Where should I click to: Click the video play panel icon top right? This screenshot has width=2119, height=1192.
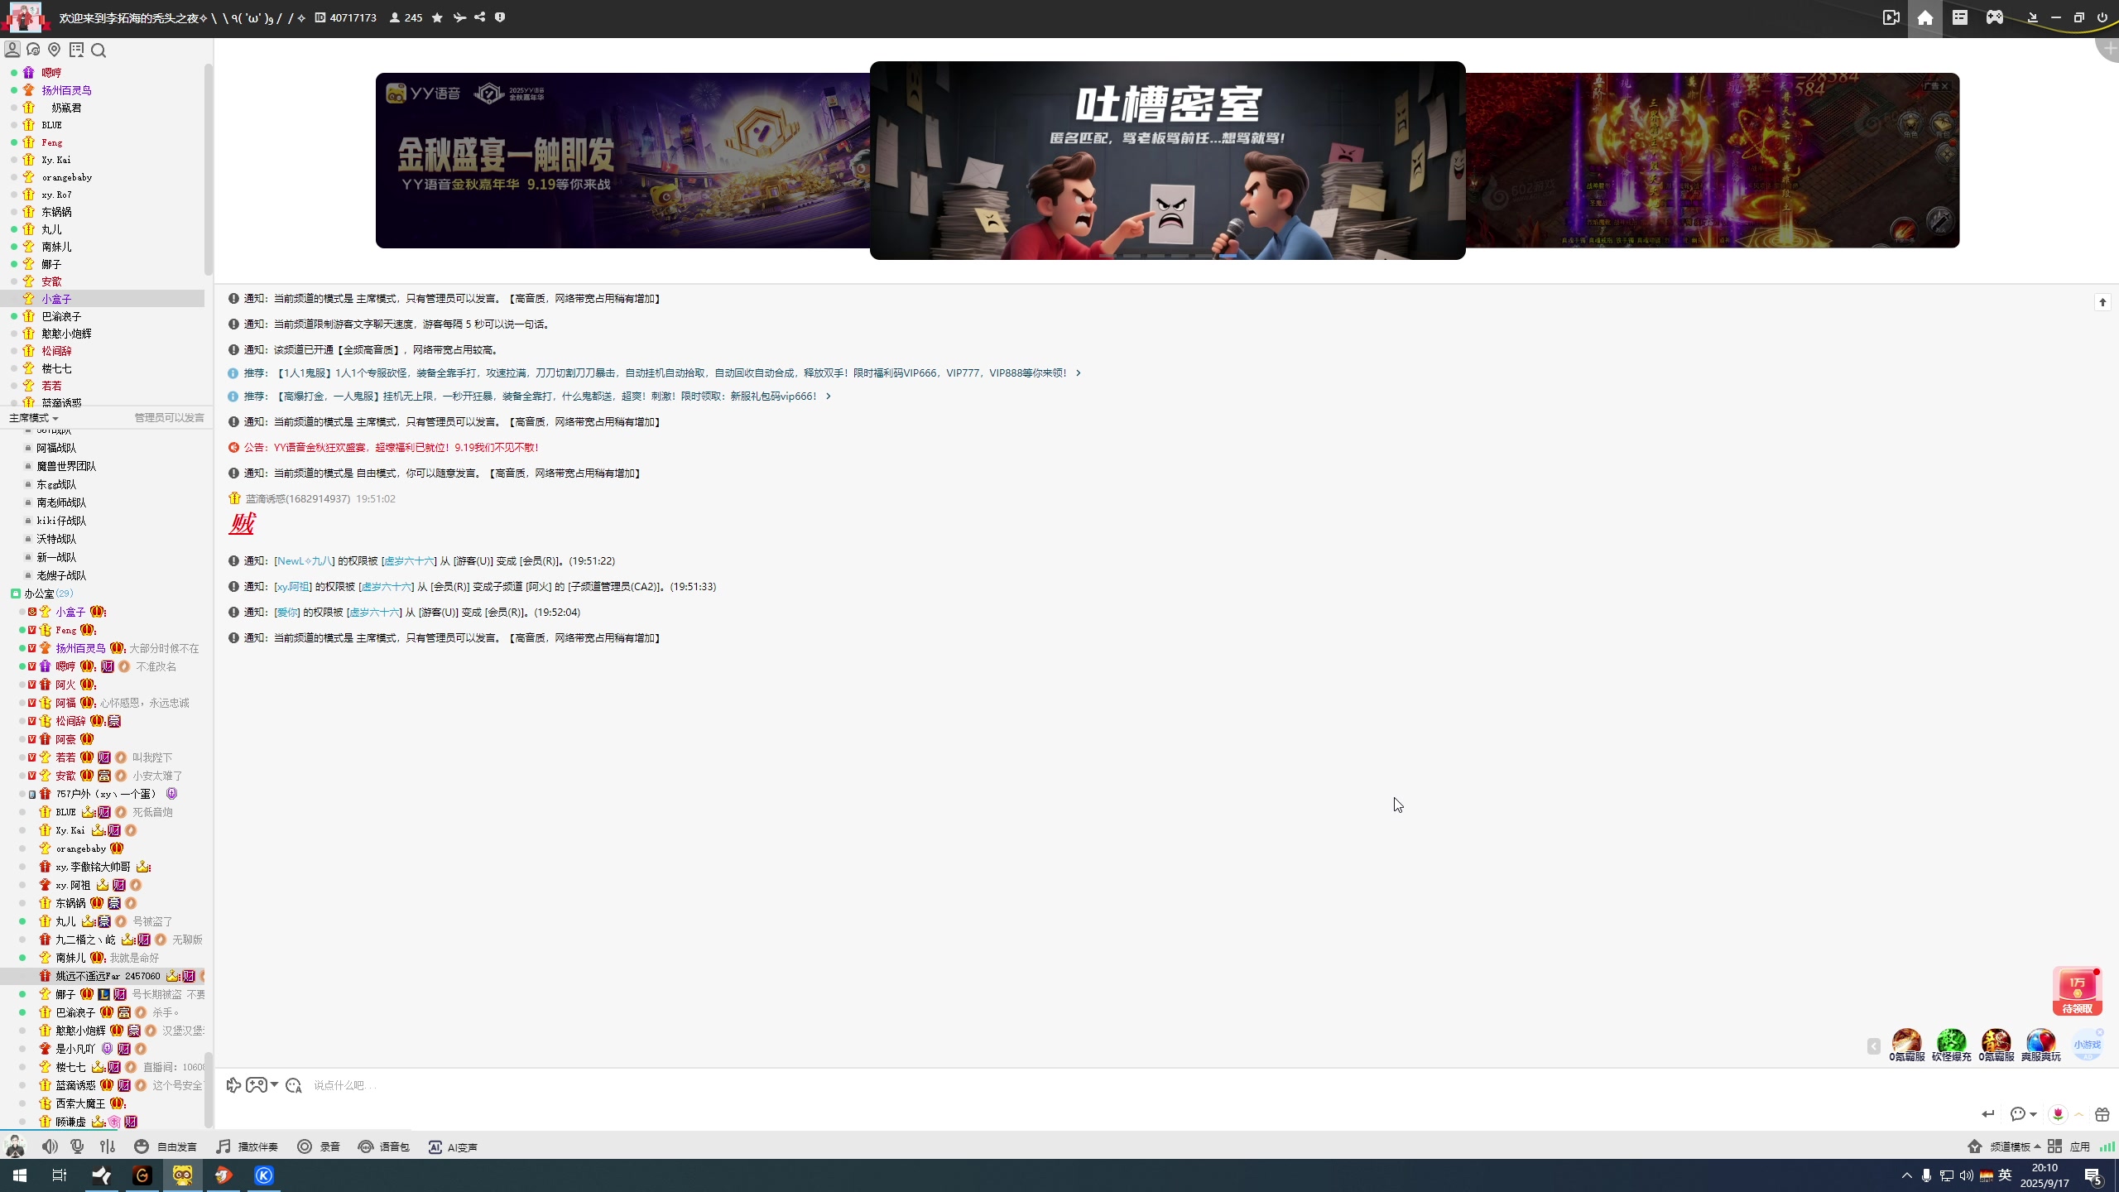1891,17
